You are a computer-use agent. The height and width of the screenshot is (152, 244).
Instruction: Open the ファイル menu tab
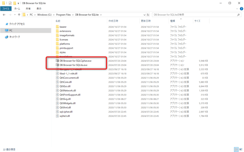point(6,9)
